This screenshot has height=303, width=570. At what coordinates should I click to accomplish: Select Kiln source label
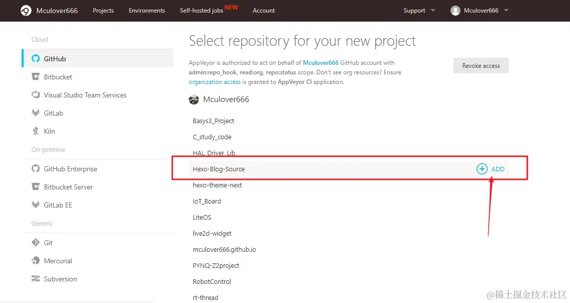[x=49, y=131]
